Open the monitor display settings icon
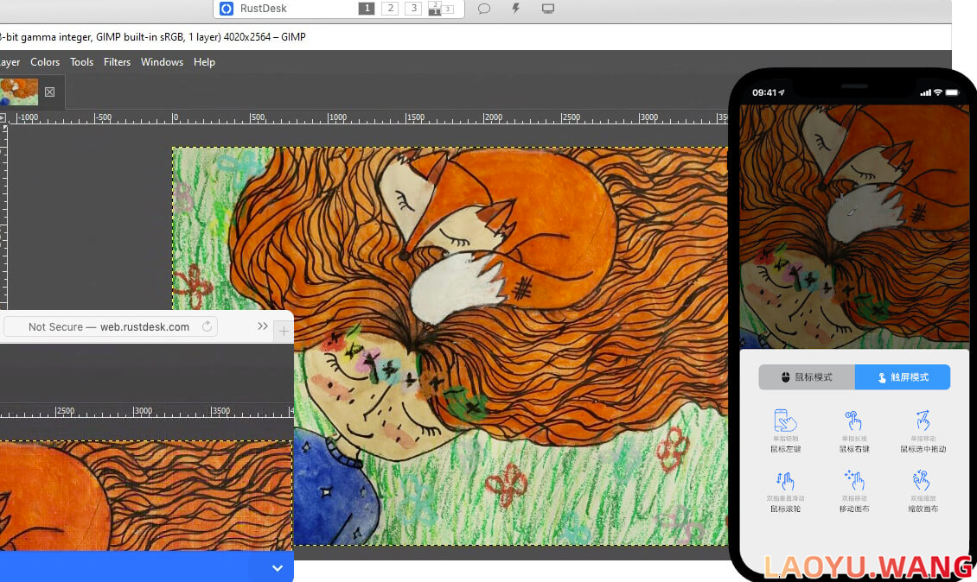 coord(547,9)
